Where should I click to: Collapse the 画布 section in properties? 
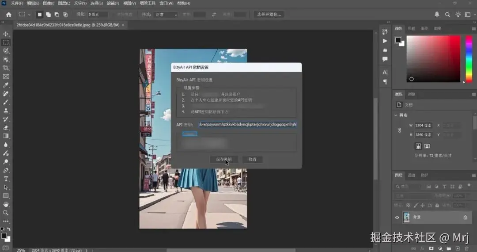click(x=396, y=115)
